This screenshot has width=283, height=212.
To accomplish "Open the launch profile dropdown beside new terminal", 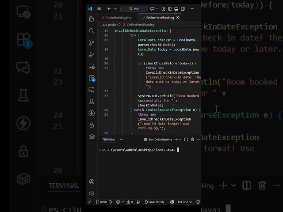I will pyautogui.click(x=180, y=140).
